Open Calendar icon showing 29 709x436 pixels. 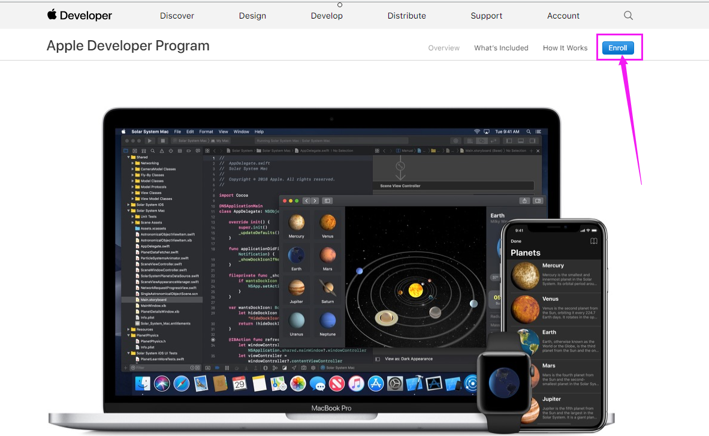[239, 384]
